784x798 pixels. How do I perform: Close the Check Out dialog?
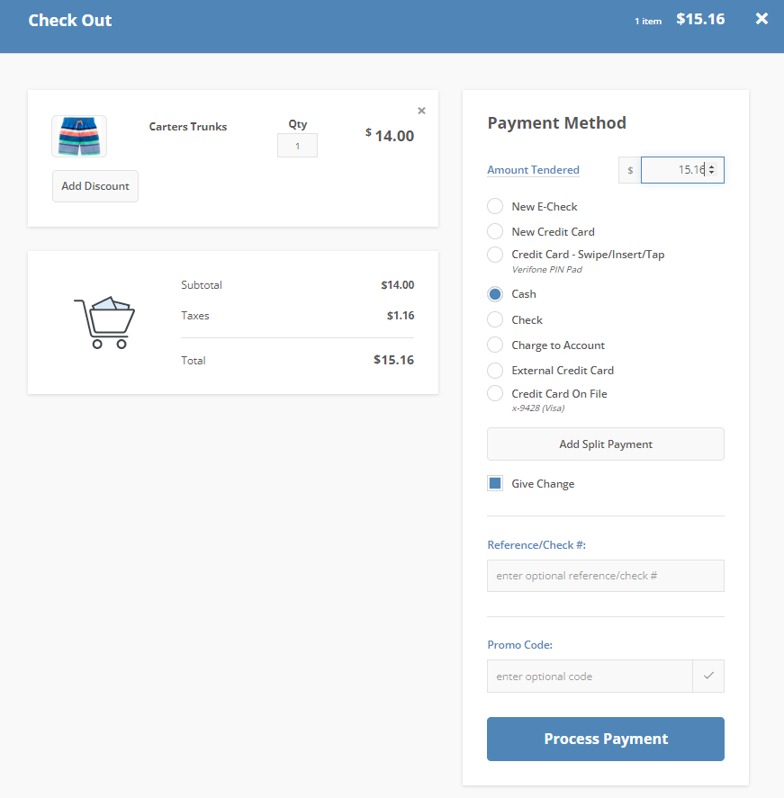tap(761, 19)
